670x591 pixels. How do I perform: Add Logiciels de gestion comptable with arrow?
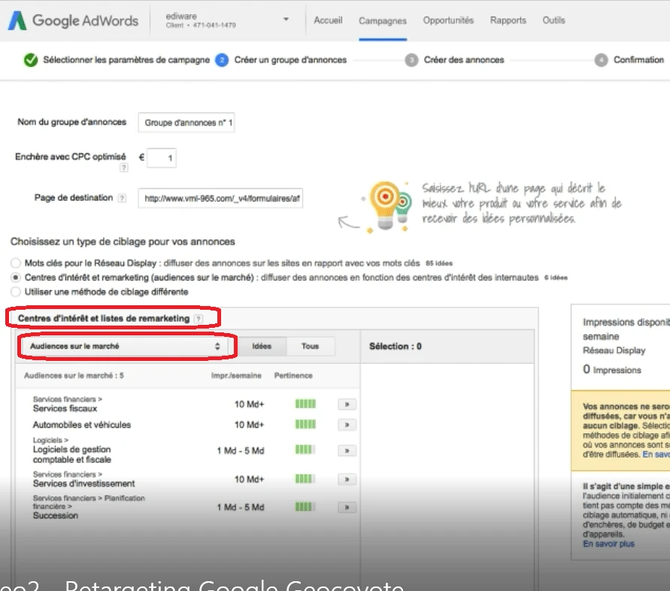click(346, 450)
